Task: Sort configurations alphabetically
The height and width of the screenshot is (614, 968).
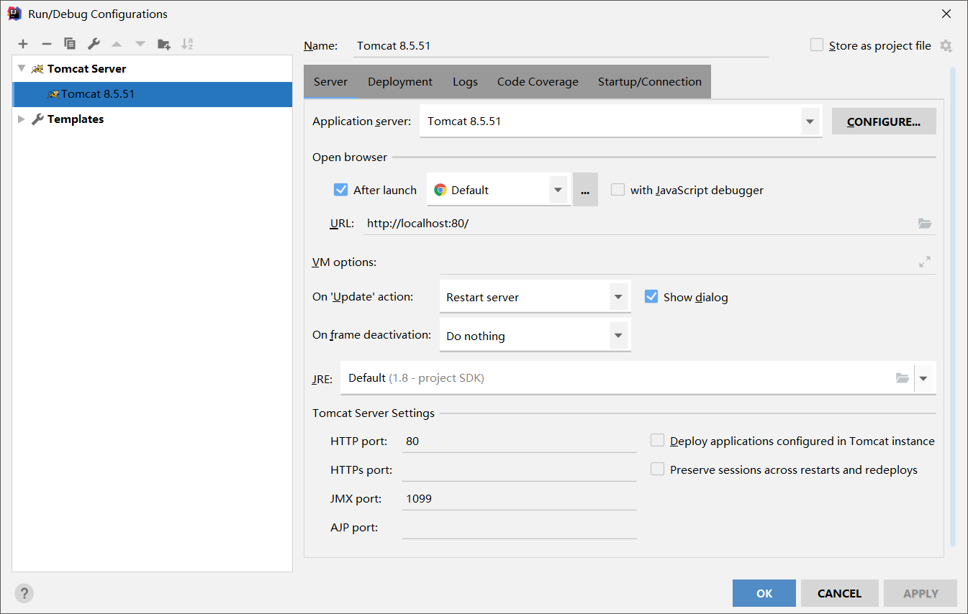Action: click(187, 44)
